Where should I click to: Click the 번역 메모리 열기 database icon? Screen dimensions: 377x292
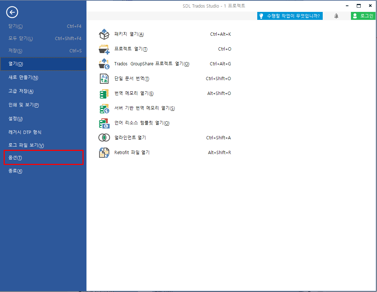(x=104, y=93)
